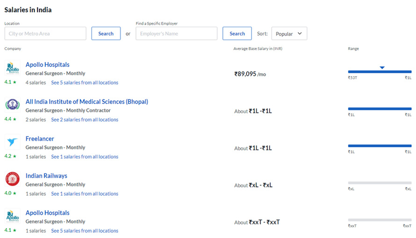Click the Salaries in India heading
This screenshot has width=416, height=238.
click(28, 10)
